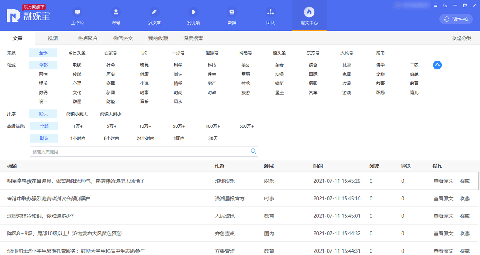Click the blue chevron to collapse fields
Screen dimensions: 480x255
(437, 65)
